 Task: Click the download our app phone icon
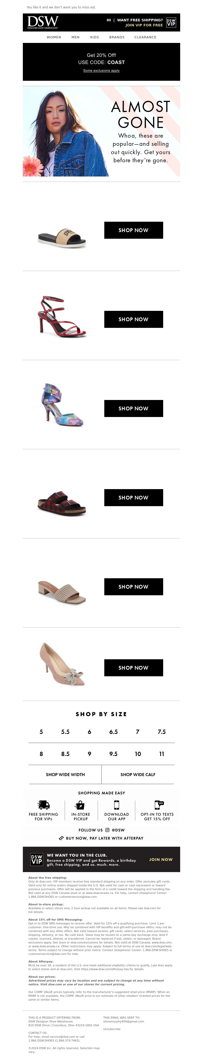pyautogui.click(x=117, y=805)
